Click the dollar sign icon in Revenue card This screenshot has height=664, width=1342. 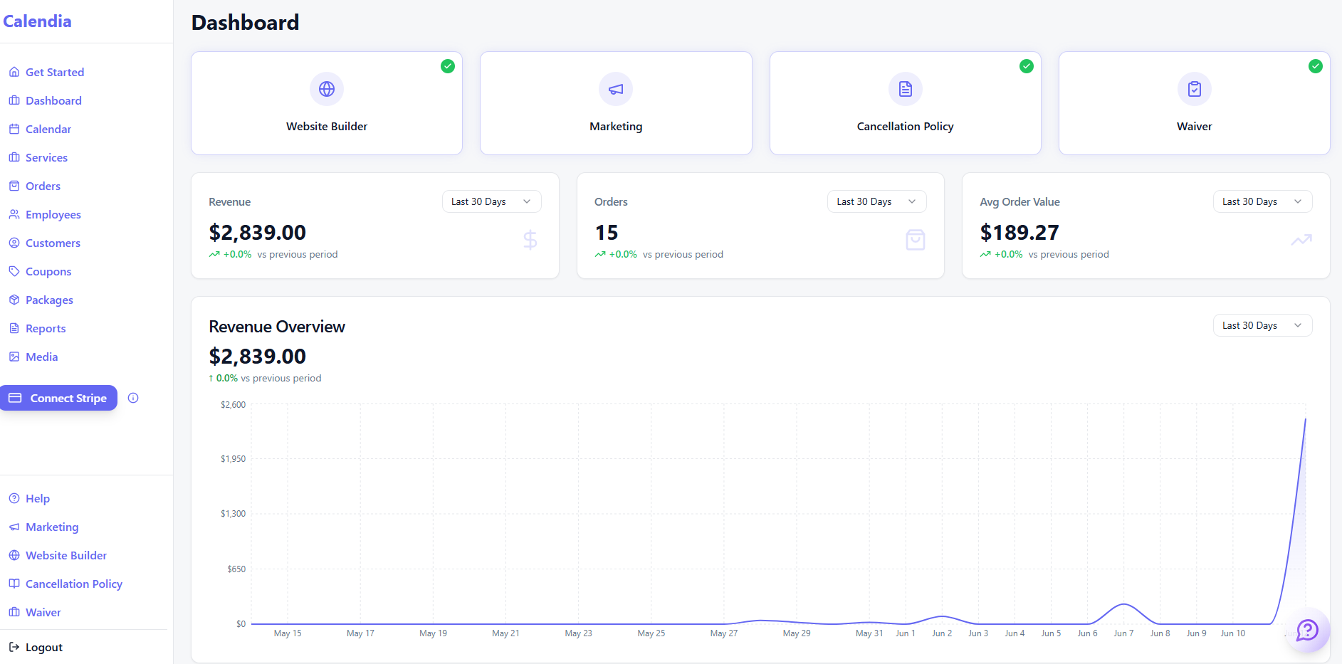pyautogui.click(x=530, y=240)
